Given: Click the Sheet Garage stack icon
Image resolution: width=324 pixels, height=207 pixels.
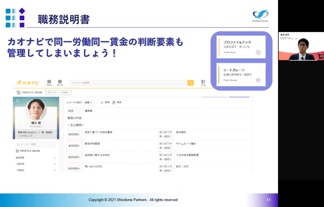Looking at the screenshot, I should point(258,80).
